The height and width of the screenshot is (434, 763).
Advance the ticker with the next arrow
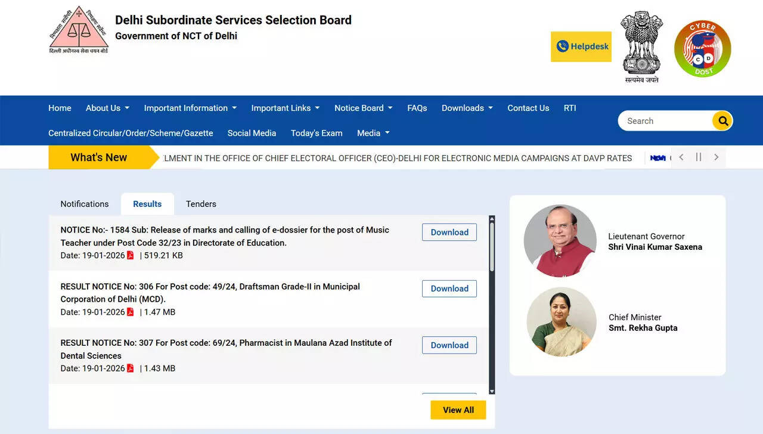(x=716, y=157)
